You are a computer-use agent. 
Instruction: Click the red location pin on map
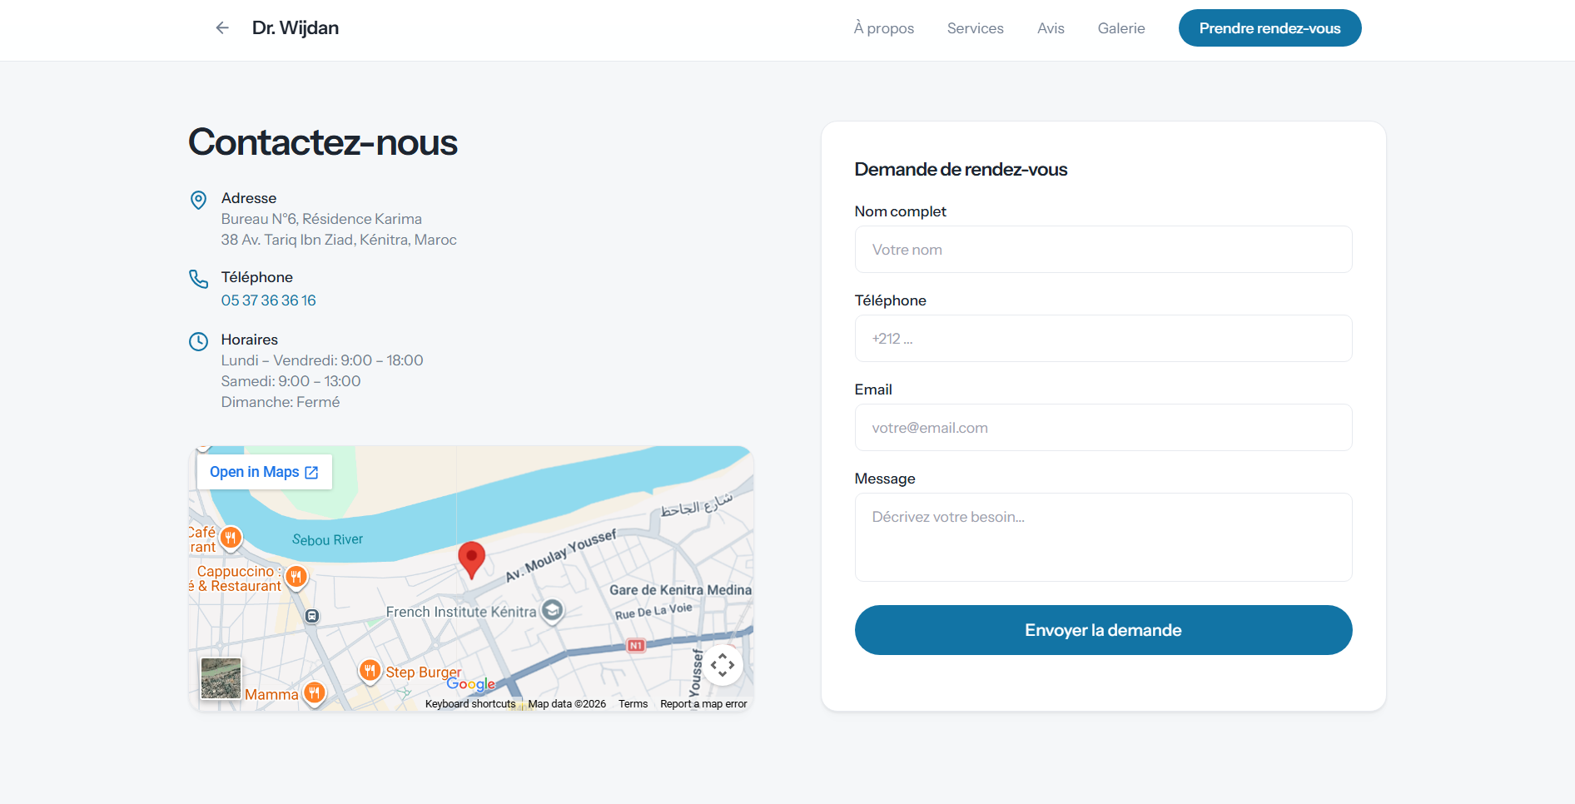point(471,558)
